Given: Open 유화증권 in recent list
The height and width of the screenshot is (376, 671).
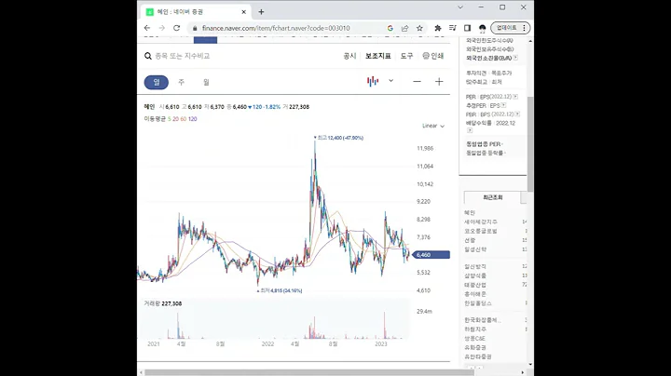Looking at the screenshot, I should point(475,347).
